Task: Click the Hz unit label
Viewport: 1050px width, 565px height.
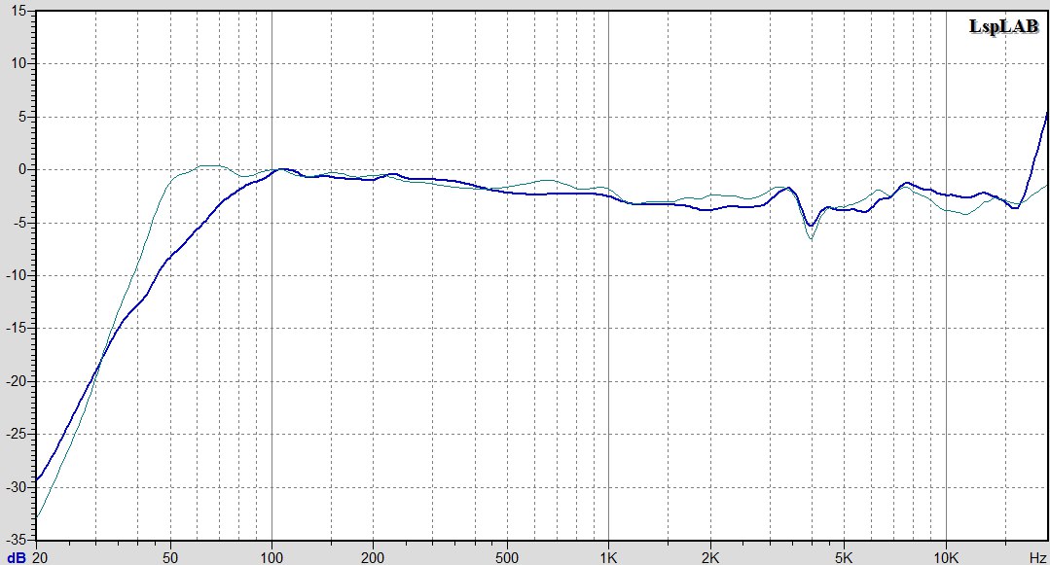Action: tap(1038, 557)
